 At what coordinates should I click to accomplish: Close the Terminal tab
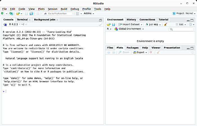(x=30, y=20)
